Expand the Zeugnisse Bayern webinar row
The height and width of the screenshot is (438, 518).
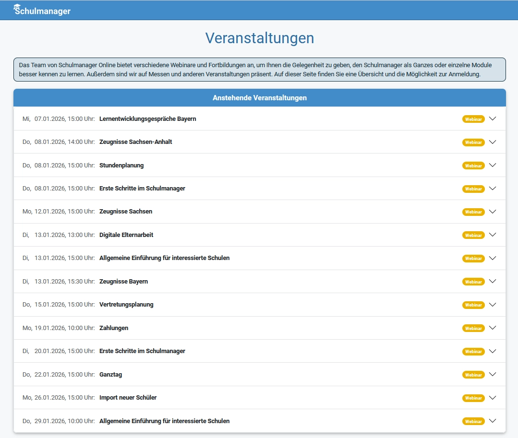coord(493,282)
